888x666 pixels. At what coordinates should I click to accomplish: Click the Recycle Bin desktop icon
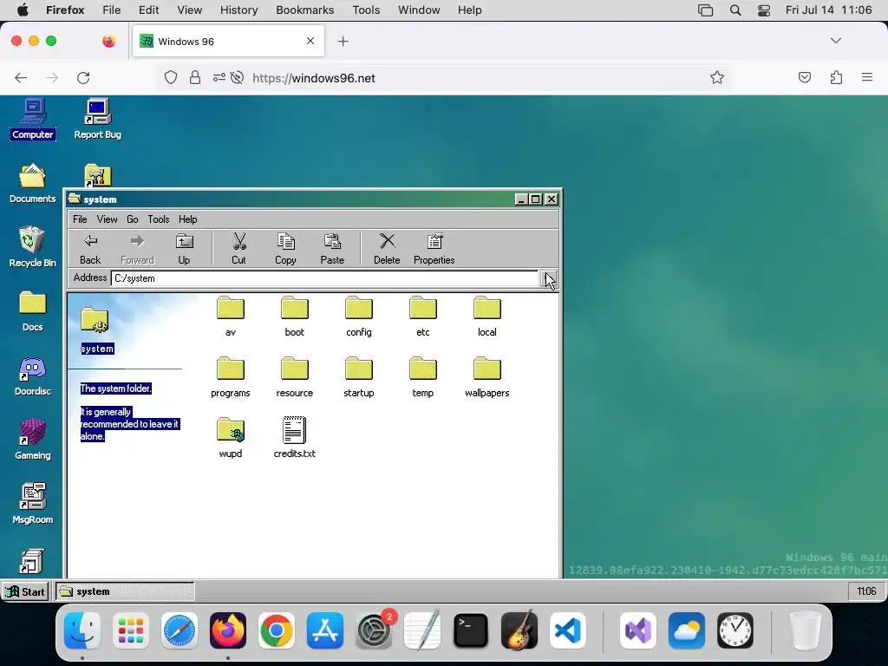coord(33,247)
